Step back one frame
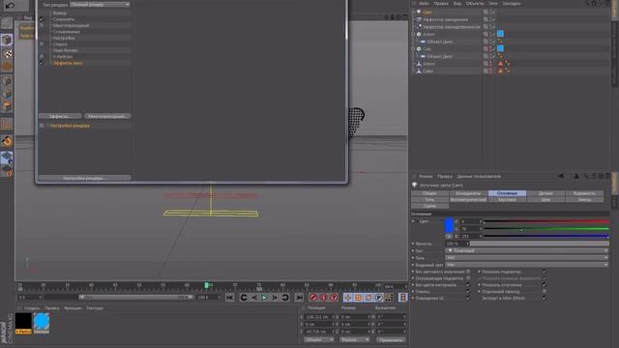This screenshot has width=619, height=348. click(254, 298)
